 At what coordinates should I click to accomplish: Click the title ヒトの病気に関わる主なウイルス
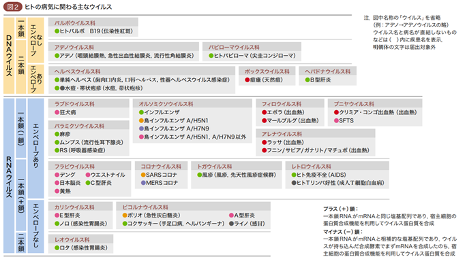(68, 7)
